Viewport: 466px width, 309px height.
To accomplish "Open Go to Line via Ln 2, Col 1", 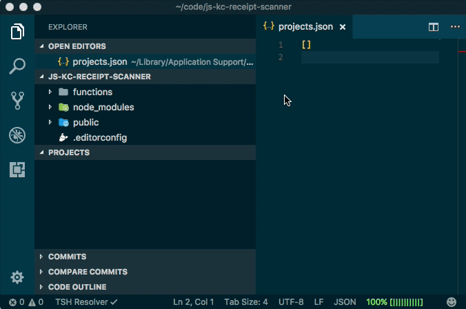I will click(194, 302).
